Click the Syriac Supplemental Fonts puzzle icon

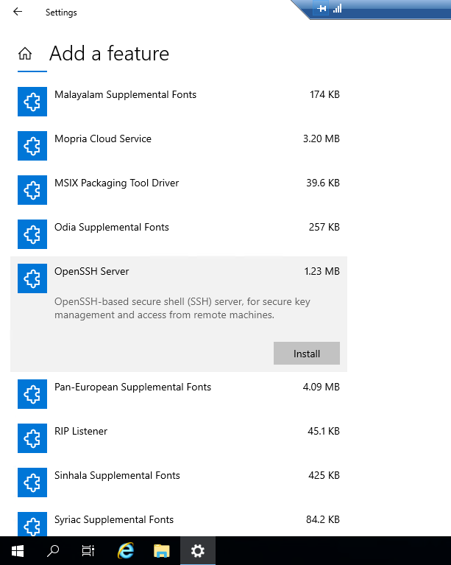pyautogui.click(x=32, y=524)
